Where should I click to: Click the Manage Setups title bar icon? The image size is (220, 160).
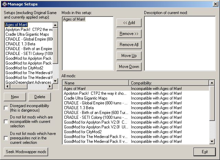pyautogui.click(x=4, y=4)
